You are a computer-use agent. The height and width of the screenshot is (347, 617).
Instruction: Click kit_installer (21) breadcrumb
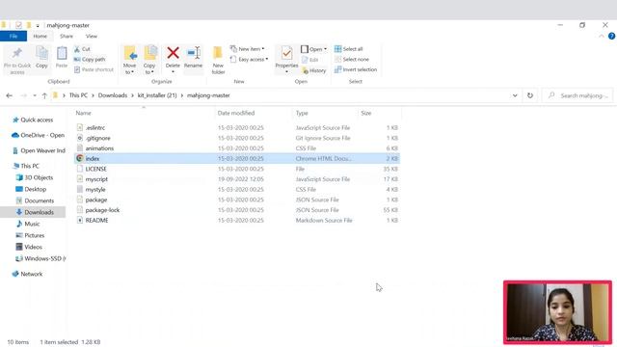click(157, 95)
